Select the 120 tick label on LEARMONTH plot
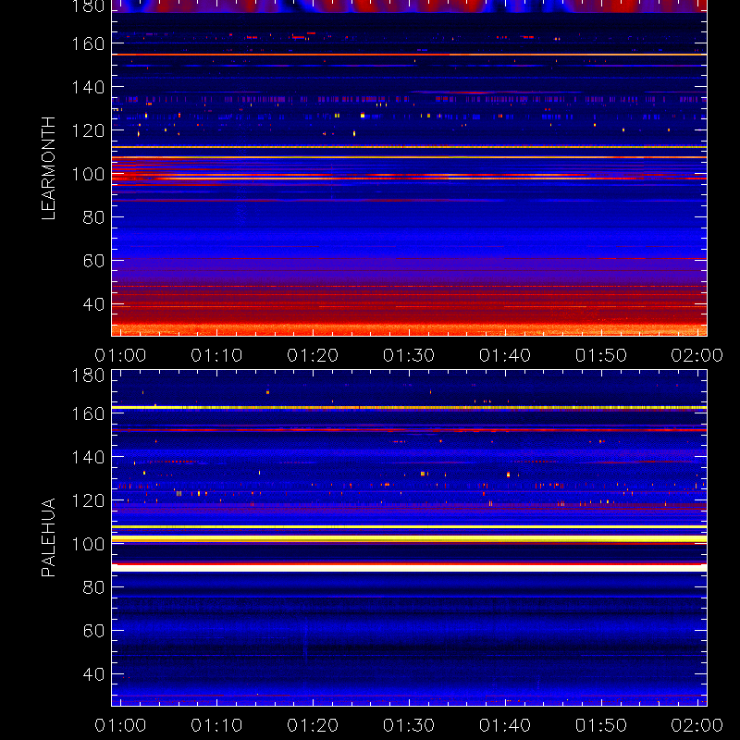 [x=88, y=130]
